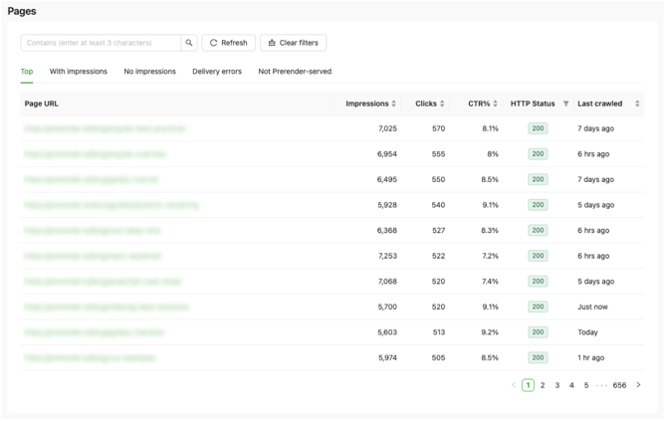Go to previous page arrow
The image size is (667, 421).
[x=514, y=385]
